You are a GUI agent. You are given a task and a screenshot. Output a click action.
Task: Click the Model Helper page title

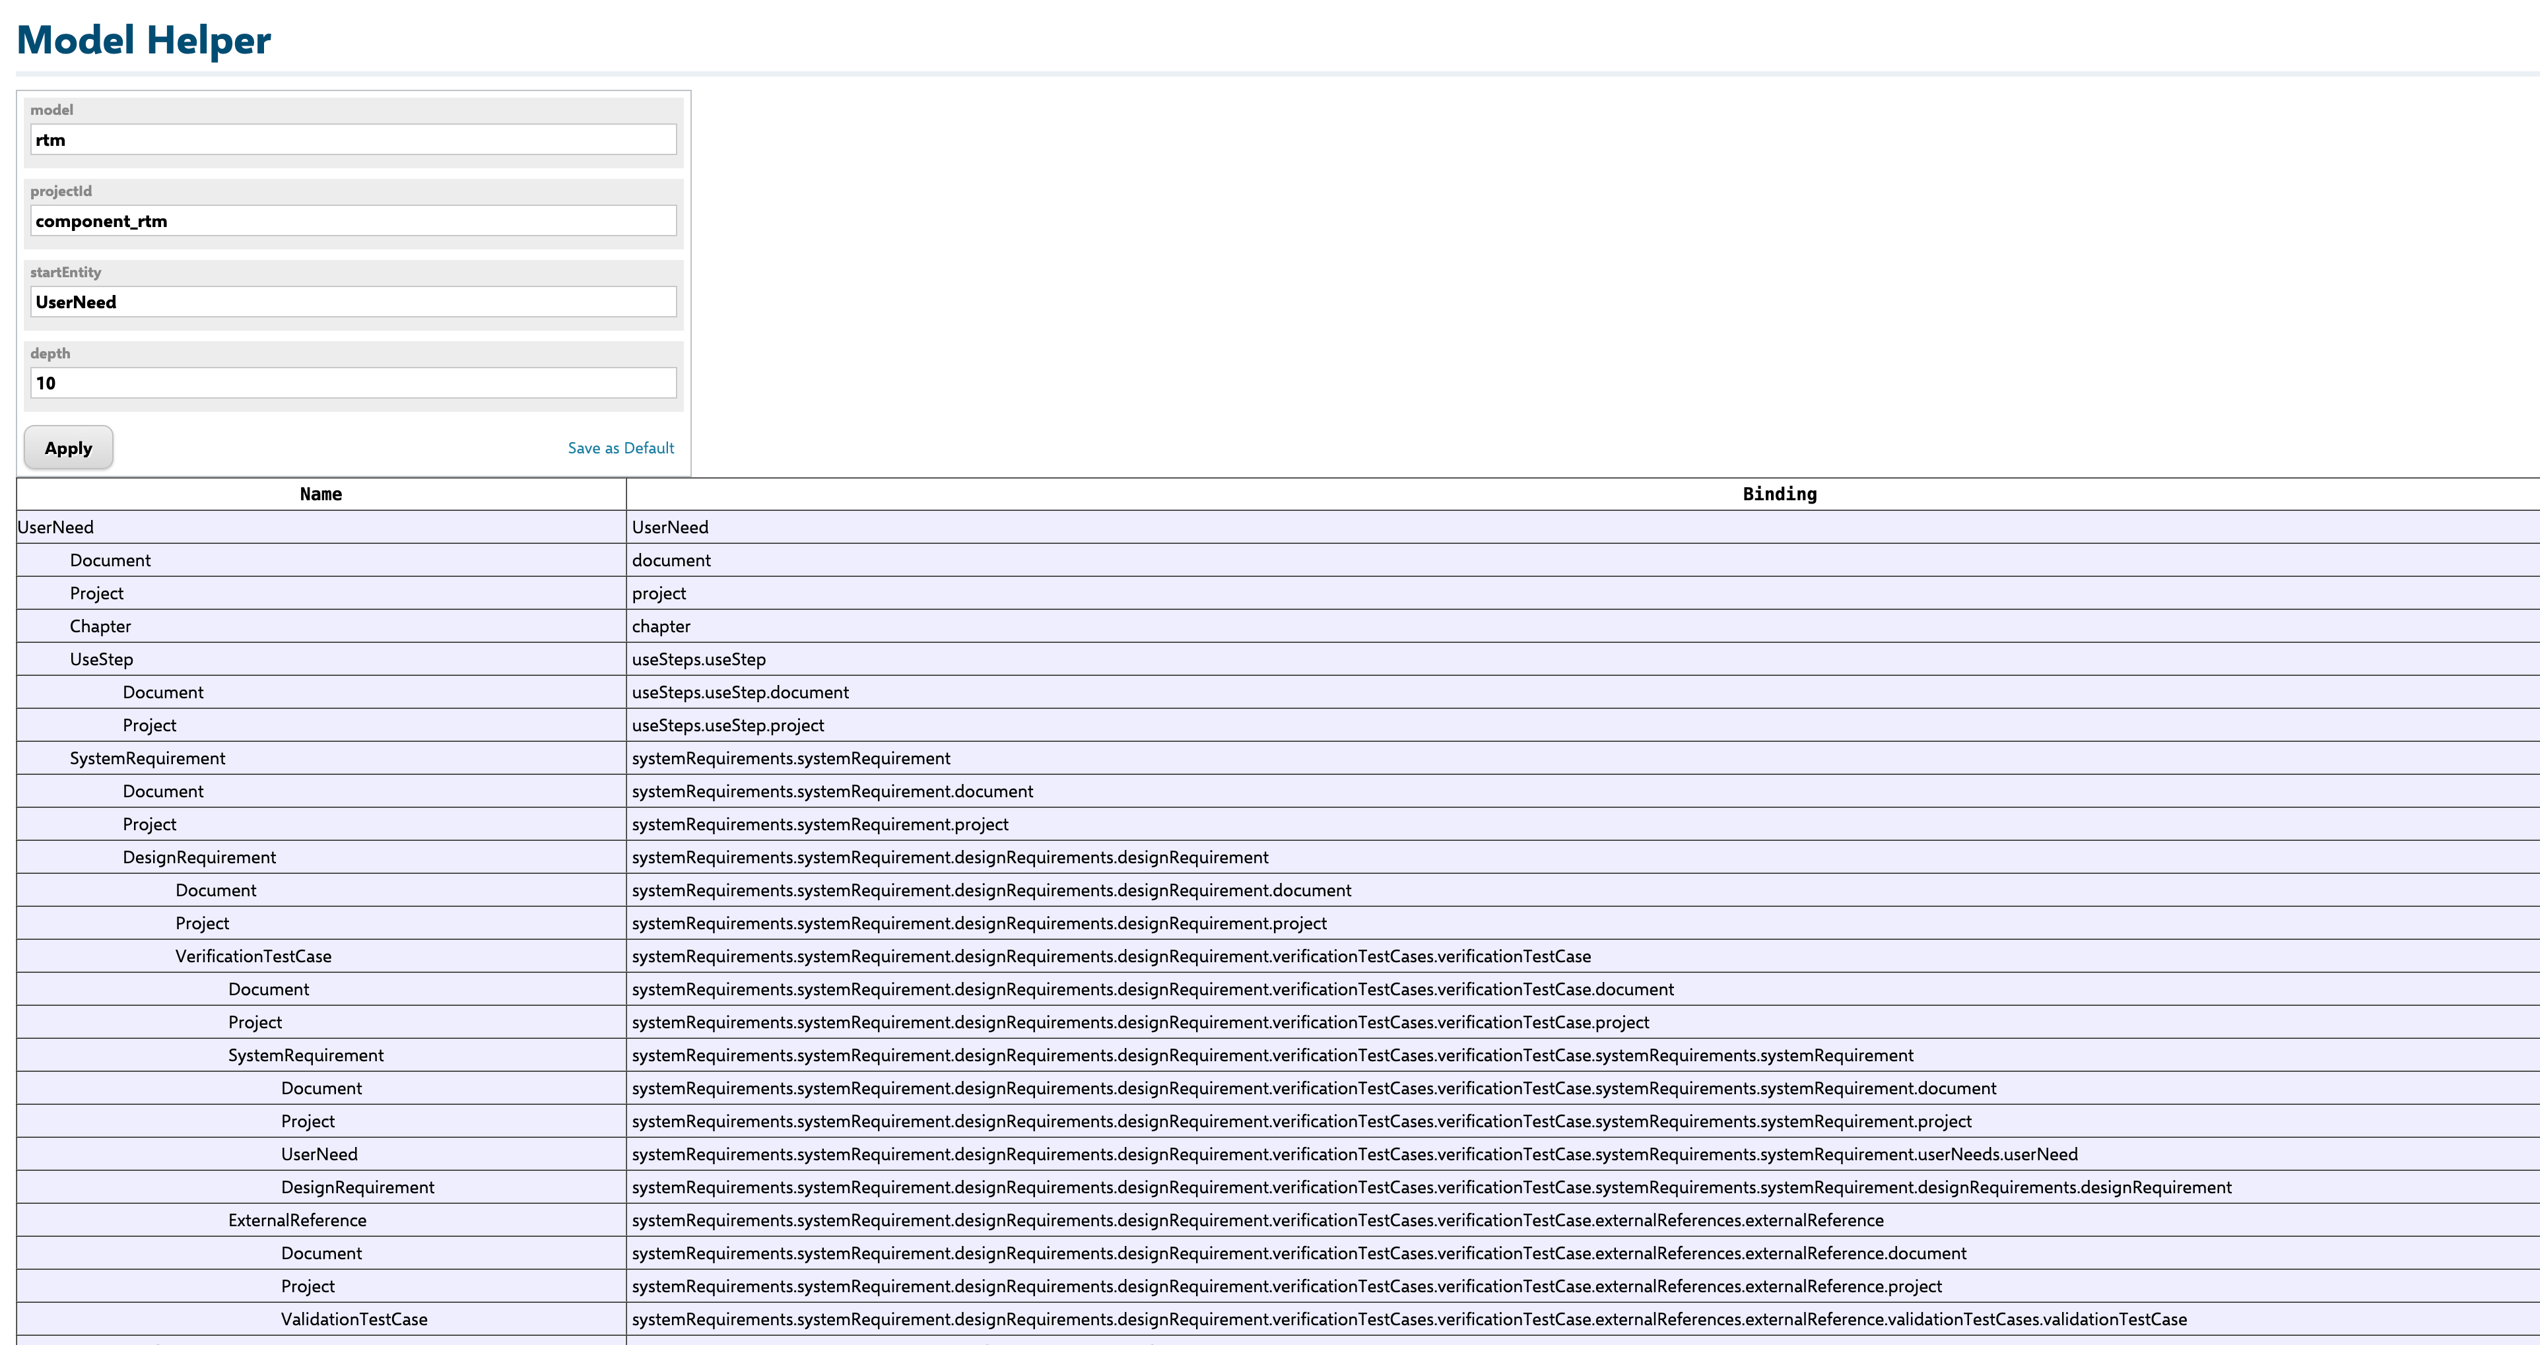pos(144,40)
